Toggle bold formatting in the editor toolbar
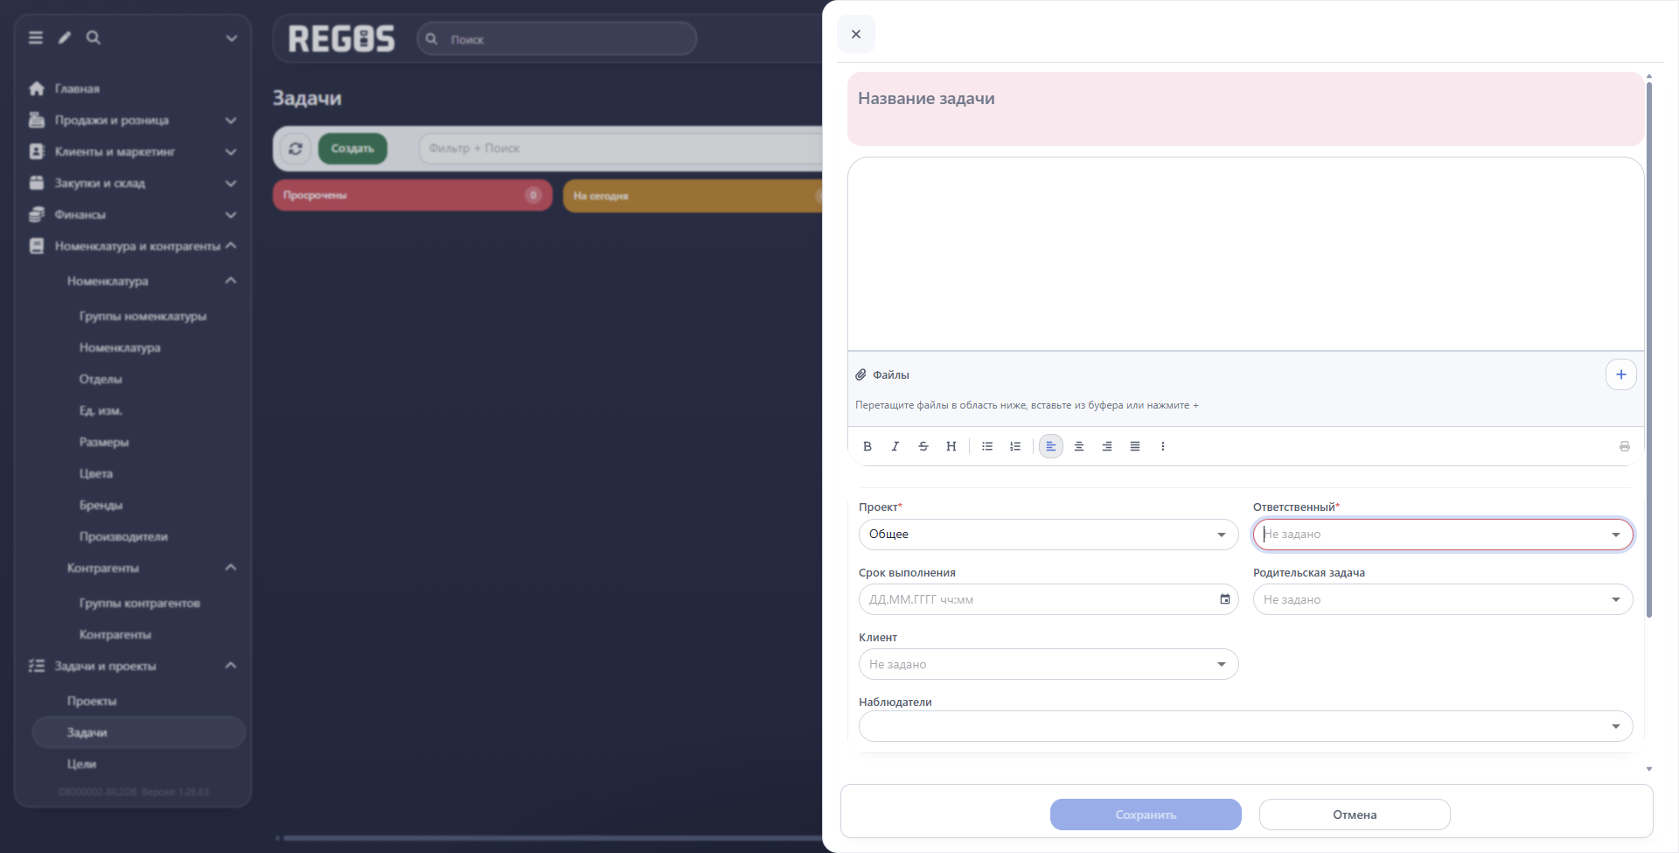The height and width of the screenshot is (853, 1679). (867, 446)
